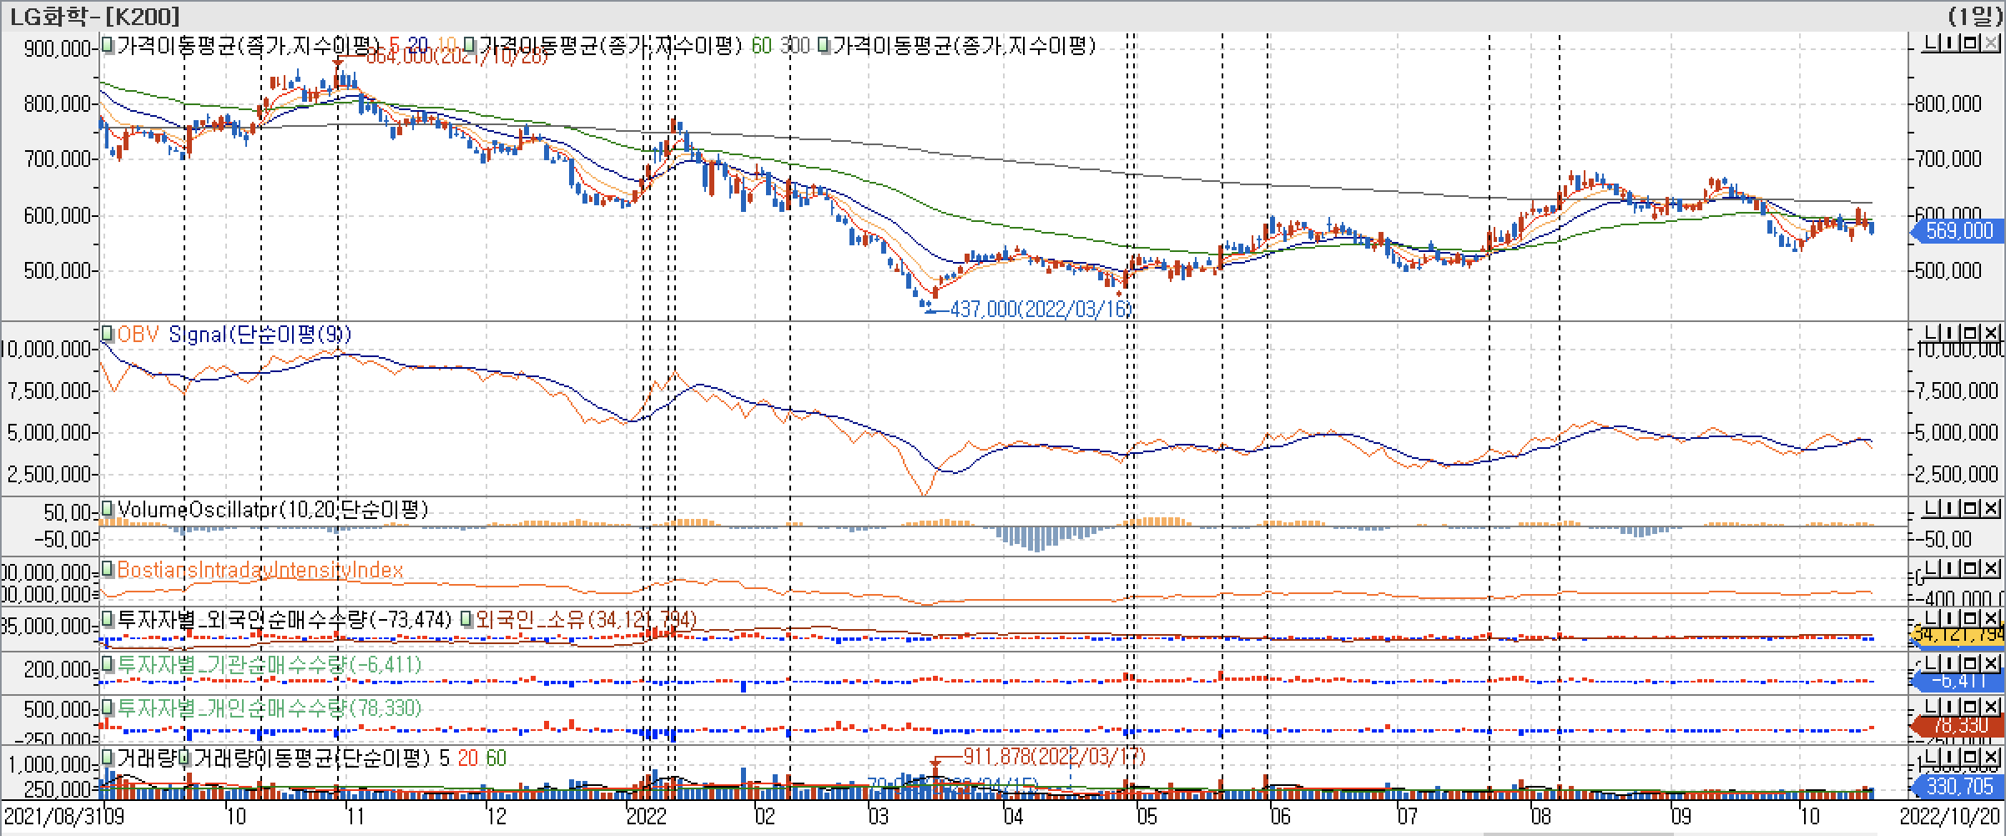The image size is (2006, 836).
Task: Select the VolumeOscillatpr(10,20,단순이평) label
Action: 272,509
